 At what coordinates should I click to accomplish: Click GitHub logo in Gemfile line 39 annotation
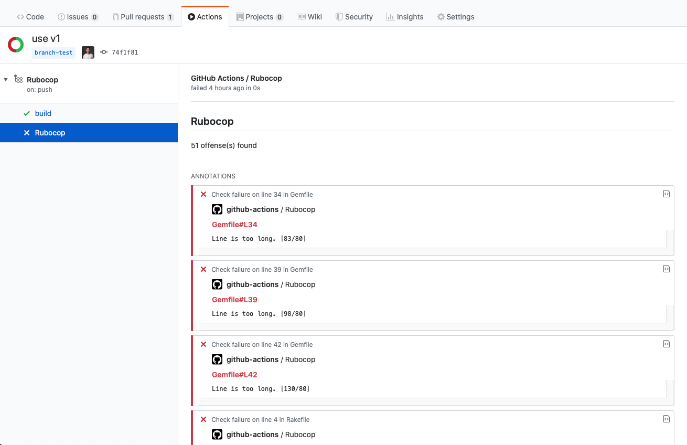[217, 284]
